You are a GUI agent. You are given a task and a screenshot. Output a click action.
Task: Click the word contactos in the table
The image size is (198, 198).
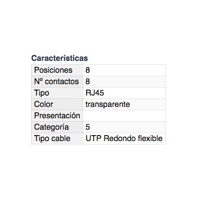[62, 82]
